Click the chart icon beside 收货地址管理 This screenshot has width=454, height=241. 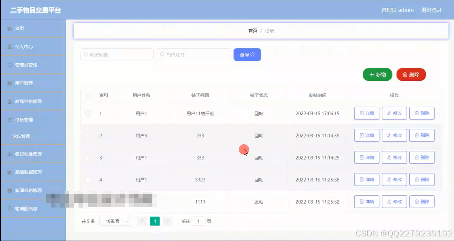tap(10, 154)
